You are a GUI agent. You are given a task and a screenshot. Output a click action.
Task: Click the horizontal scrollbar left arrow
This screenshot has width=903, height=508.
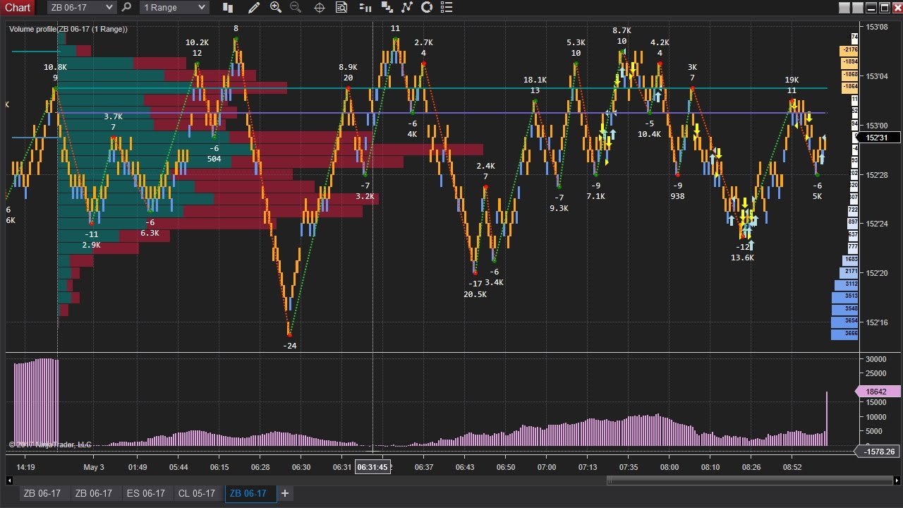pyautogui.click(x=10, y=481)
